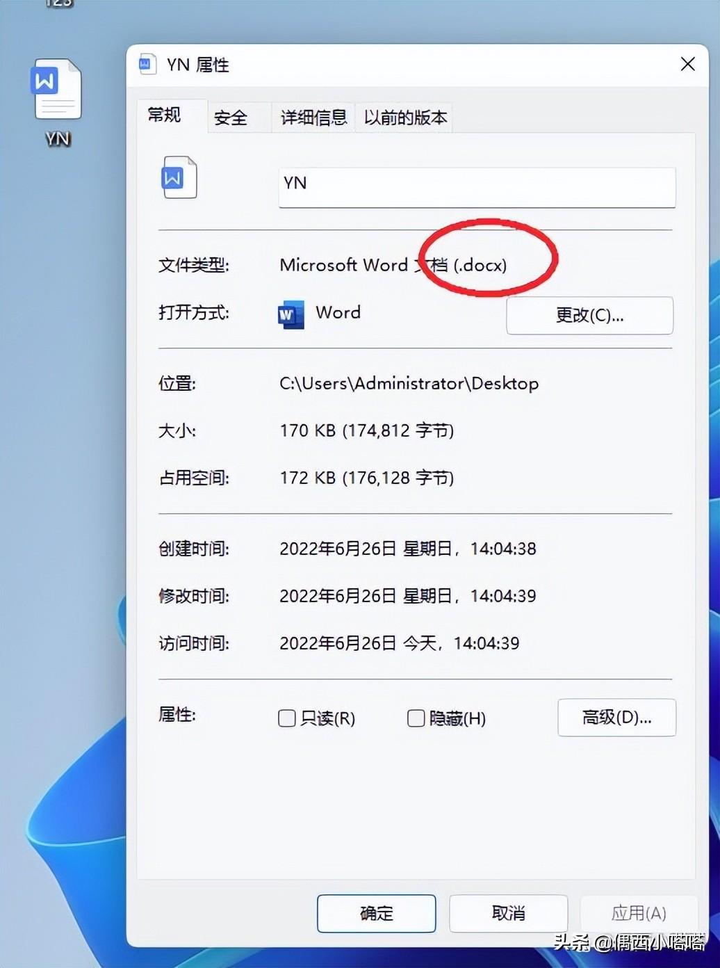Screen dimensions: 720x968
Task: Select the 以前的版本 tab
Action: (x=404, y=118)
